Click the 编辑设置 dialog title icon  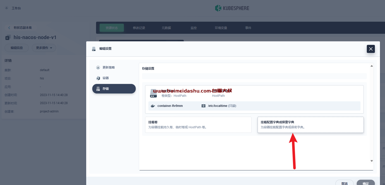tap(94, 49)
